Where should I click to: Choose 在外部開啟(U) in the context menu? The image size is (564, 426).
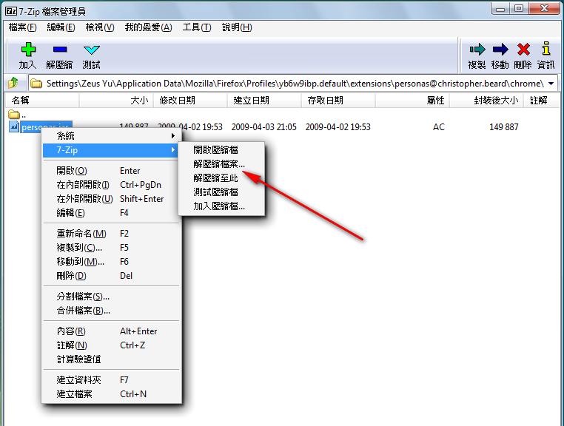pos(111,199)
